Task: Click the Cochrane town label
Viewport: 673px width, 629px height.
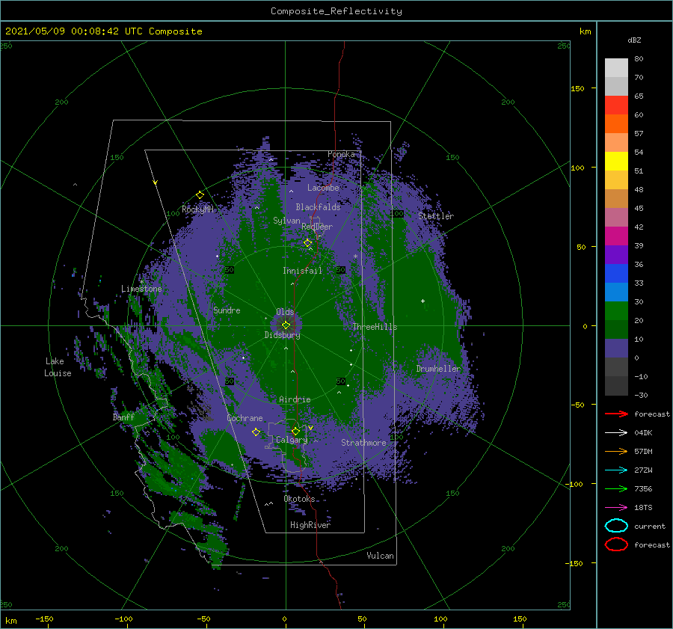Action: click(245, 418)
